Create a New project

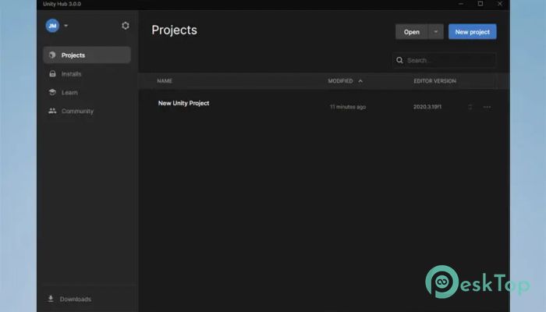tap(472, 32)
